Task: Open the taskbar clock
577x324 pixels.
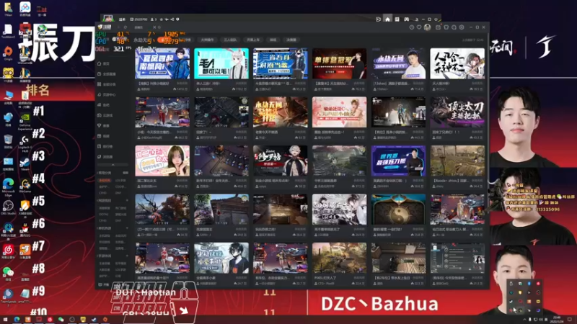Action: (x=557, y=319)
